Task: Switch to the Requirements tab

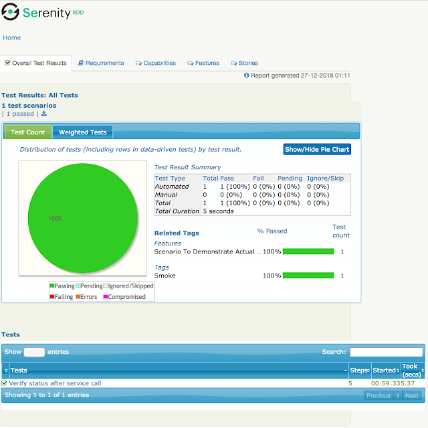Action: point(101,63)
